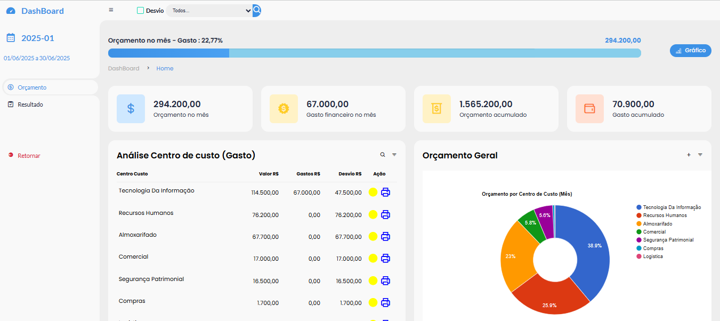Click the Gráfico button

pyautogui.click(x=690, y=50)
